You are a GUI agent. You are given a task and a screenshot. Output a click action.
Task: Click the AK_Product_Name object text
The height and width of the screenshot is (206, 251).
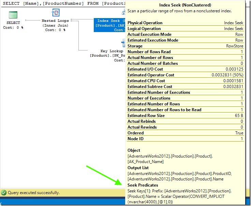coord(145,162)
